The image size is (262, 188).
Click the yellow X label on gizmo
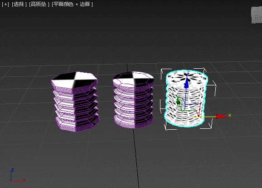230,115
